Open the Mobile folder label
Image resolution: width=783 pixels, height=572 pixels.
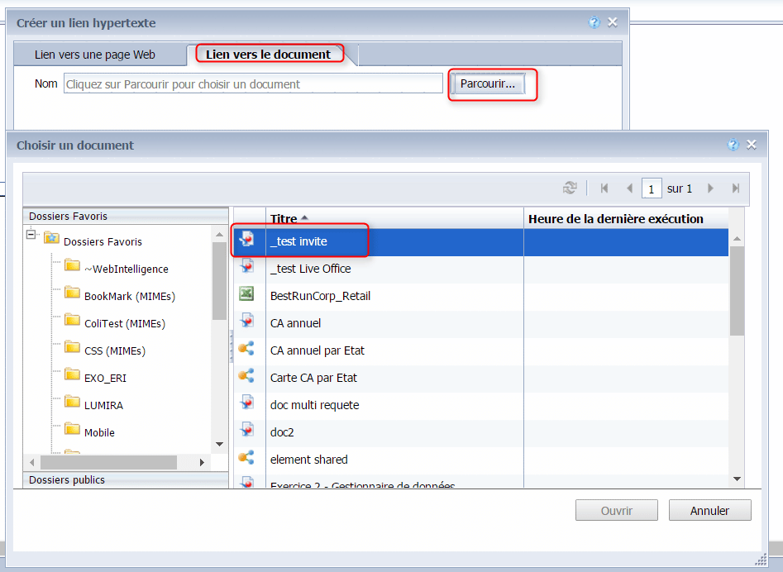tap(99, 433)
